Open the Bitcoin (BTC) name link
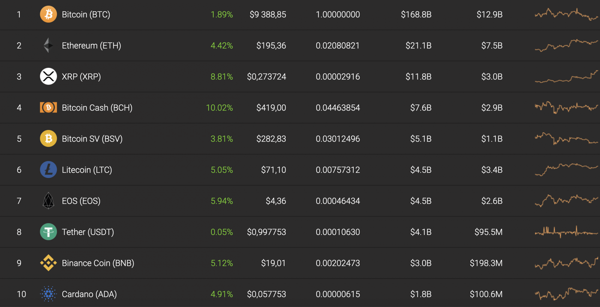The image size is (600, 307). click(86, 14)
